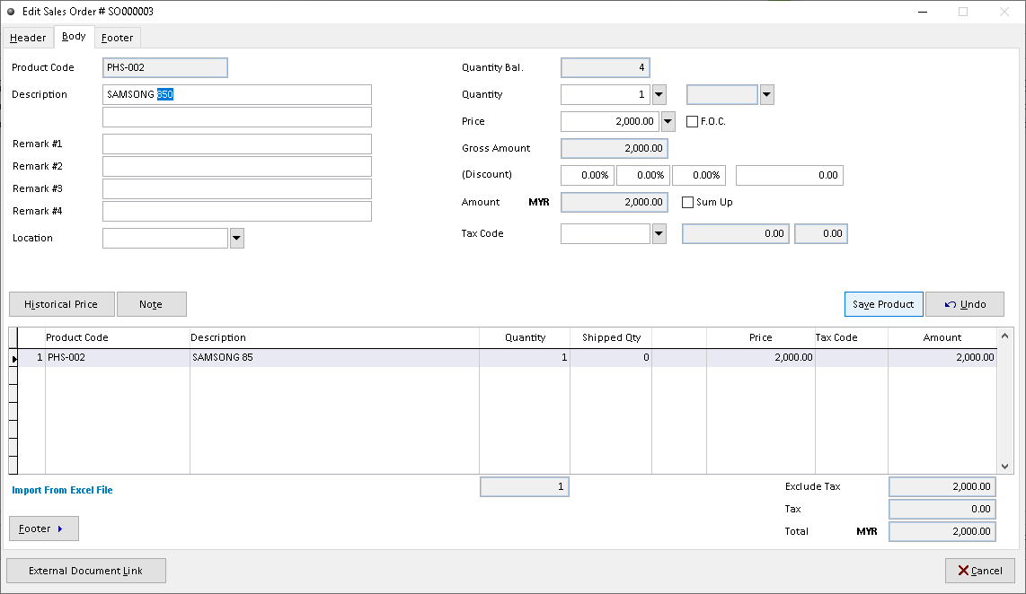Expand the Location dropdown
Image resolution: width=1026 pixels, height=594 pixels.
click(237, 238)
